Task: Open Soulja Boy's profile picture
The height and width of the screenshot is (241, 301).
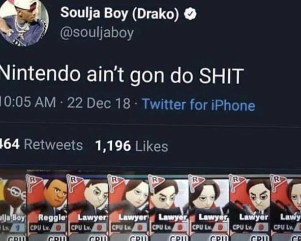Action: tap(23, 22)
